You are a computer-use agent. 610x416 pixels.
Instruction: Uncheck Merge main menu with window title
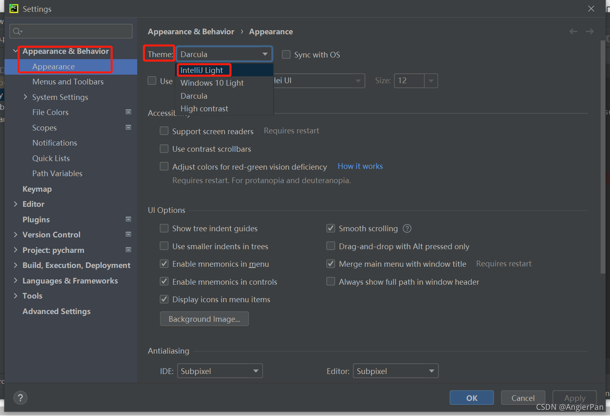click(331, 264)
